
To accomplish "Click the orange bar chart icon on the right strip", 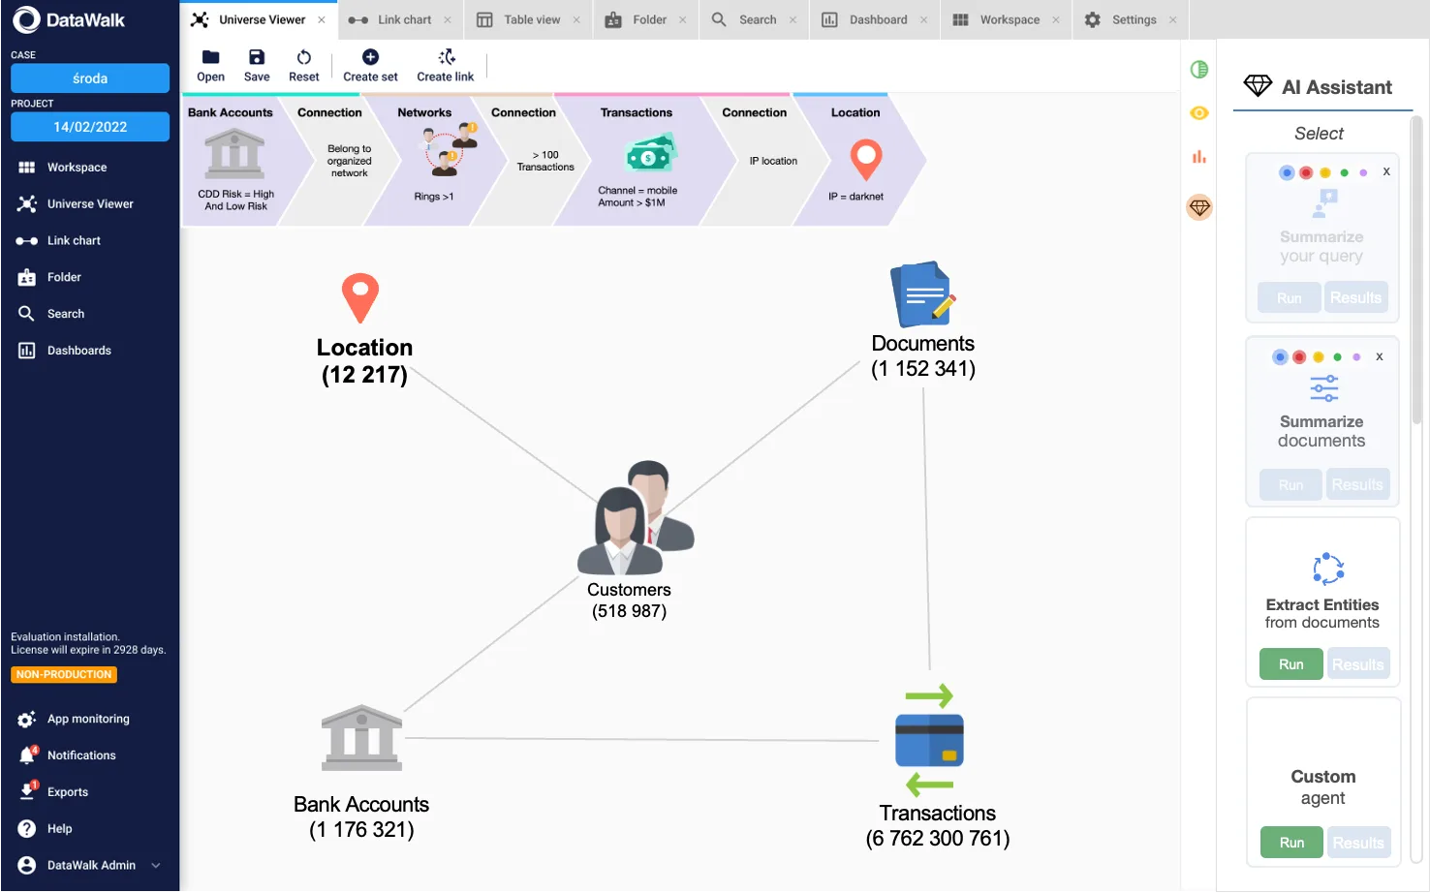I will 1198,156.
